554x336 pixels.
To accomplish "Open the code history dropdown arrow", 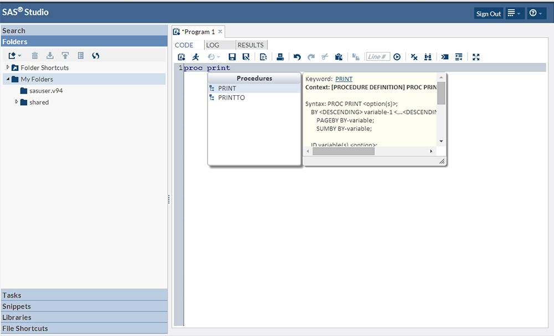I will (x=218, y=57).
